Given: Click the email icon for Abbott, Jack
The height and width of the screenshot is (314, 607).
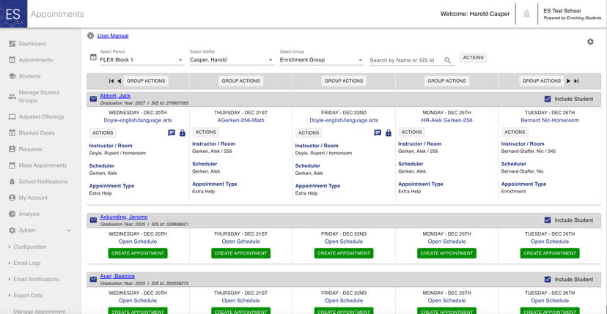Looking at the screenshot, I should (x=93, y=99).
